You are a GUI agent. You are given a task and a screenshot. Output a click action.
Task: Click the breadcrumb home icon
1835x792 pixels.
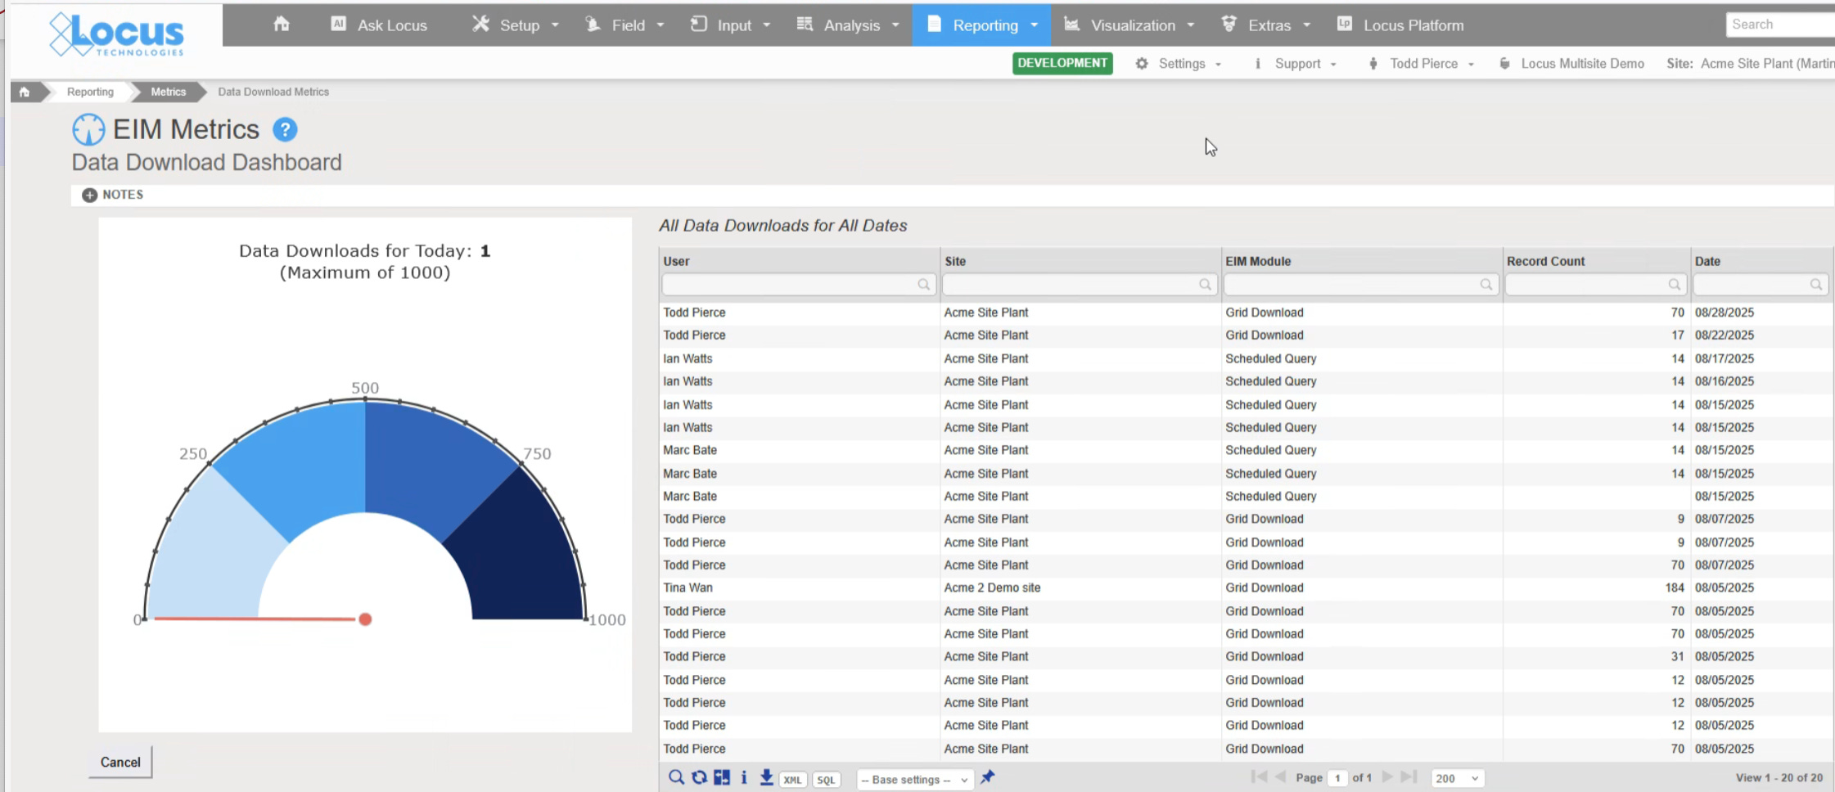pyautogui.click(x=25, y=92)
